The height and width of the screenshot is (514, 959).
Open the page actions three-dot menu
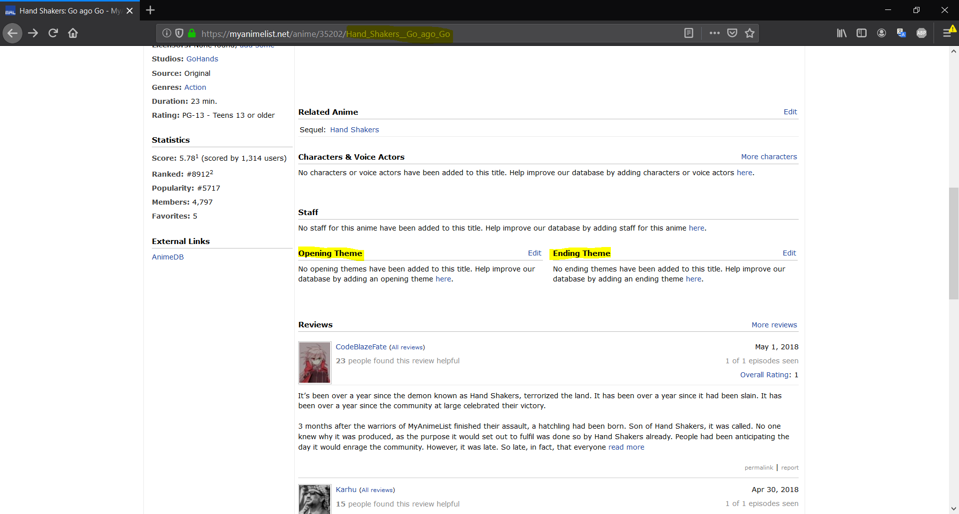coord(714,33)
